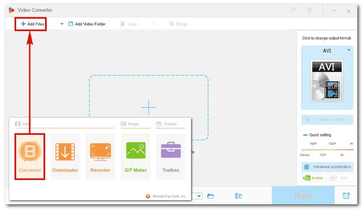Toggle Hardware acceleration
This screenshot has width=363, height=210.
click(327, 166)
